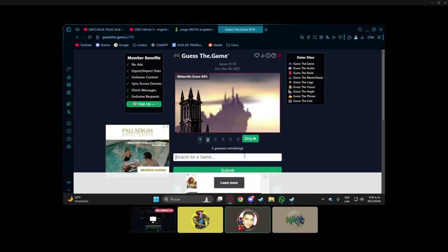Click the heart icon beside Guess The.Game title
The width and height of the screenshot is (448, 252).
[257, 56]
